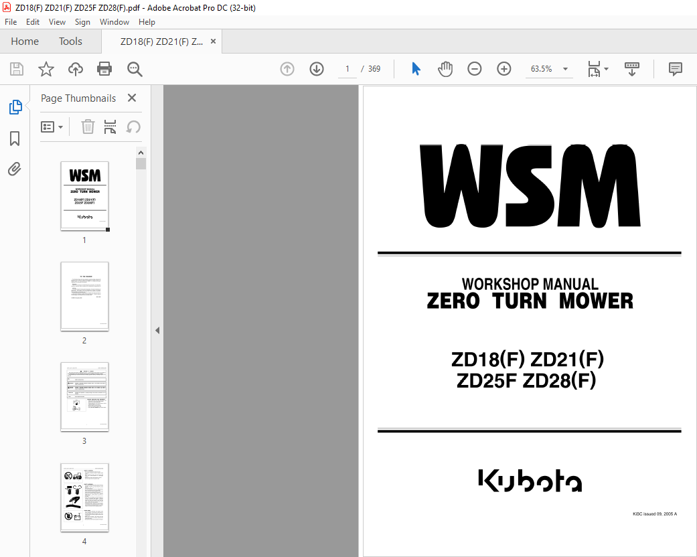This screenshot has height=557, width=697.
Task: Open Page Thumbnails sidebar icon
Action: [x=15, y=107]
